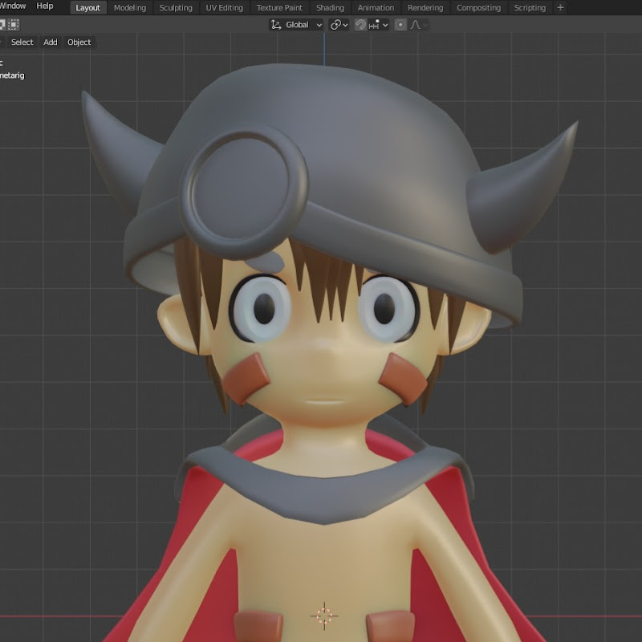Click the 3D cursor on the character's chest
The image size is (642, 642).
324,616
